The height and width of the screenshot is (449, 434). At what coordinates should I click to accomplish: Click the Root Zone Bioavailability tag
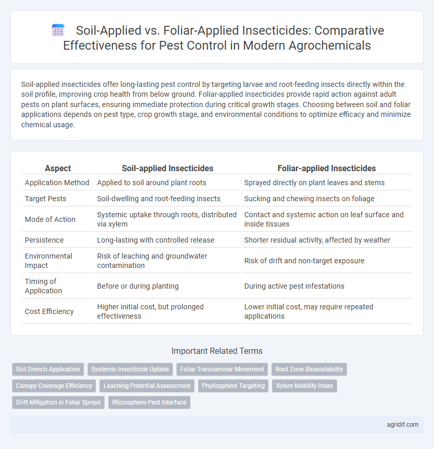coord(309,369)
